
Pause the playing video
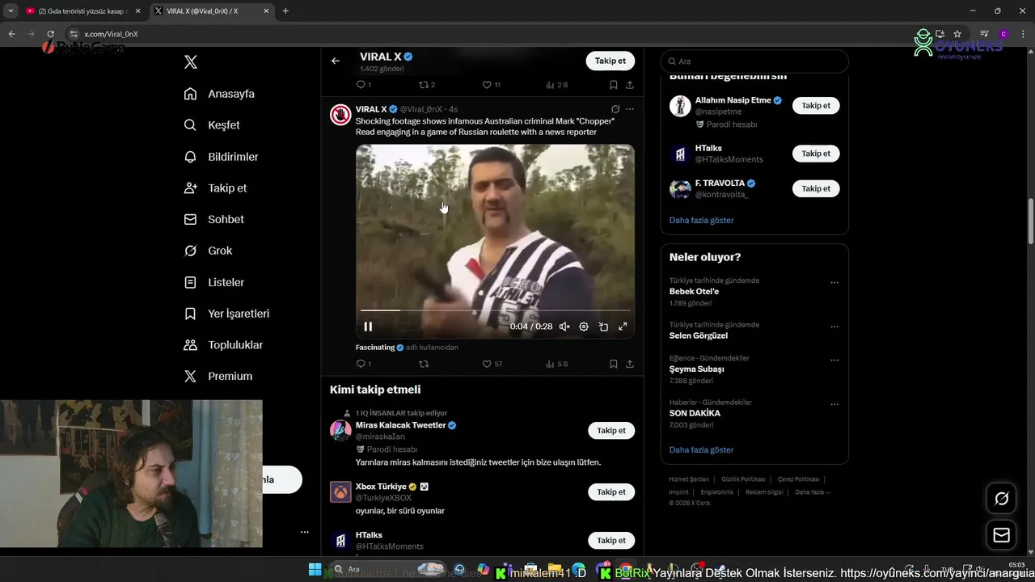[x=368, y=327]
